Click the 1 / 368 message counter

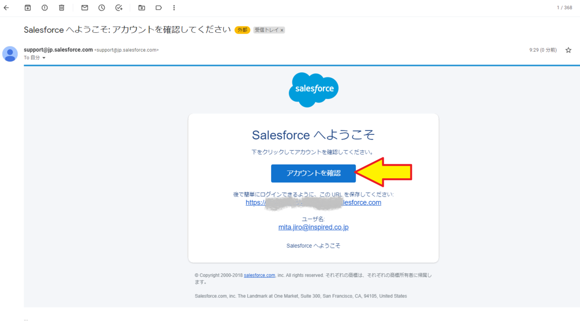[564, 8]
